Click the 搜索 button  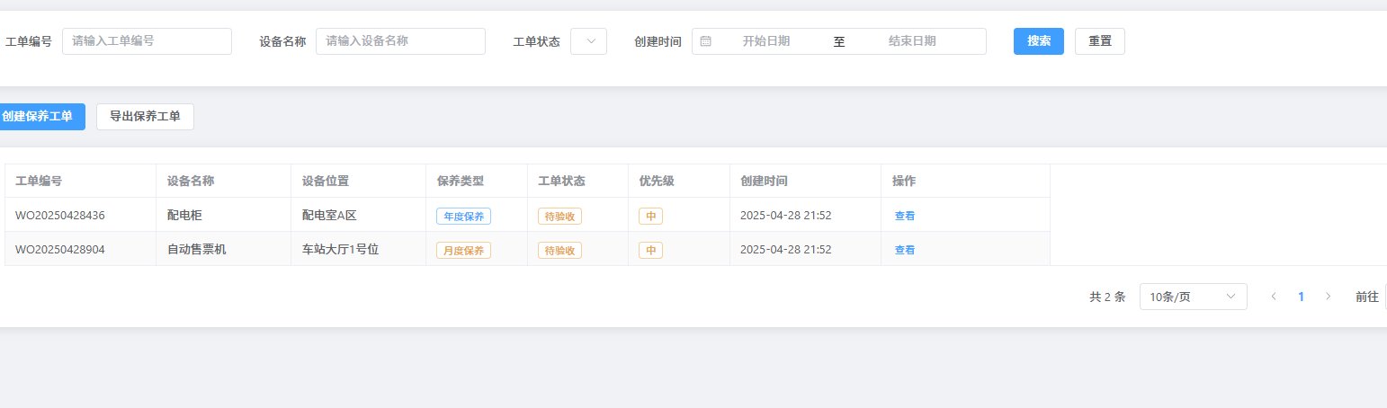[1039, 41]
